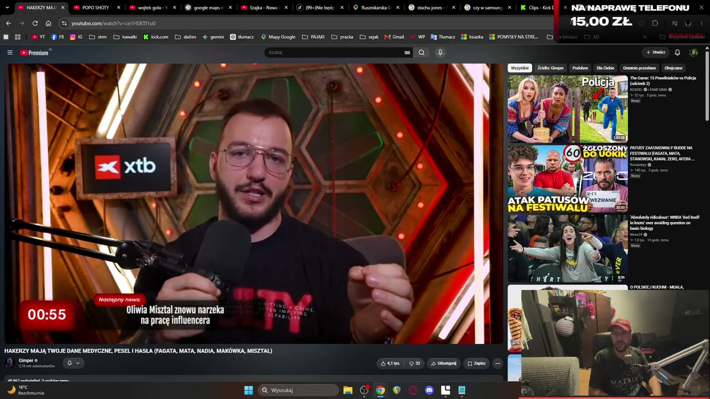The image size is (710, 399).
Task: Like the video with thumbs up
Action: coord(390,364)
